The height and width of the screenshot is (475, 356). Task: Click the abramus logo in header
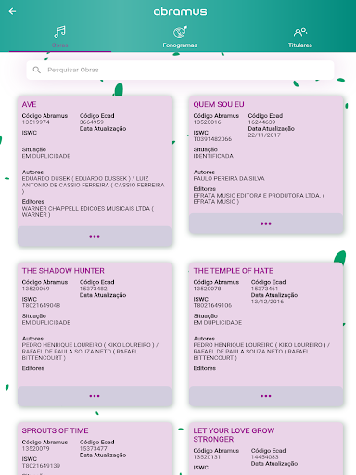tap(180, 12)
